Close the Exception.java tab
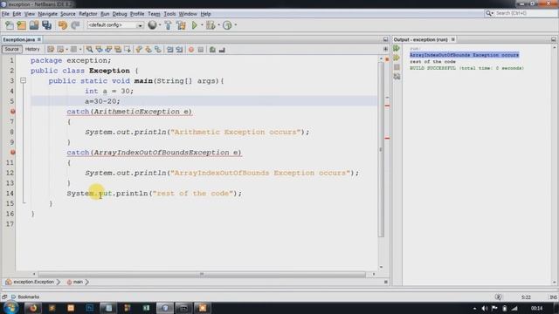 [39, 39]
